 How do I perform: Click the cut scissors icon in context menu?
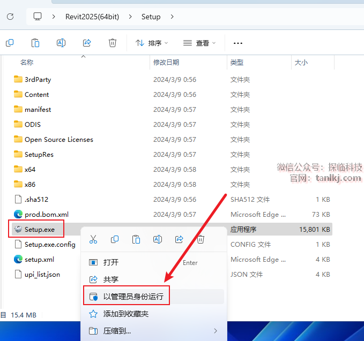click(93, 239)
